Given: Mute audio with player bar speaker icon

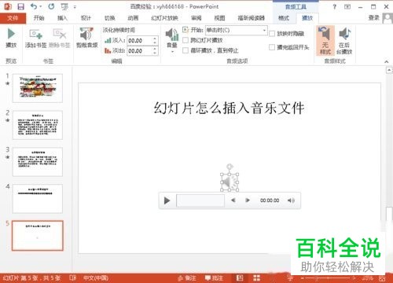Looking at the screenshot, I should click(x=291, y=200).
